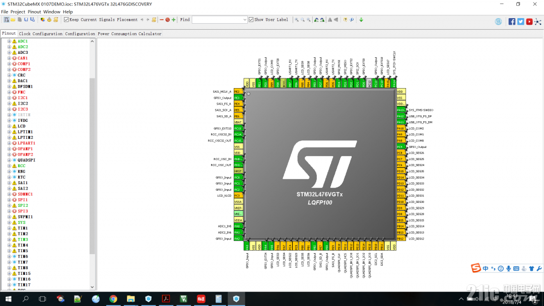Select the TIM3 peripheral in the tree
Image resolution: width=544 pixels, height=306 pixels.
pyautogui.click(x=23, y=240)
